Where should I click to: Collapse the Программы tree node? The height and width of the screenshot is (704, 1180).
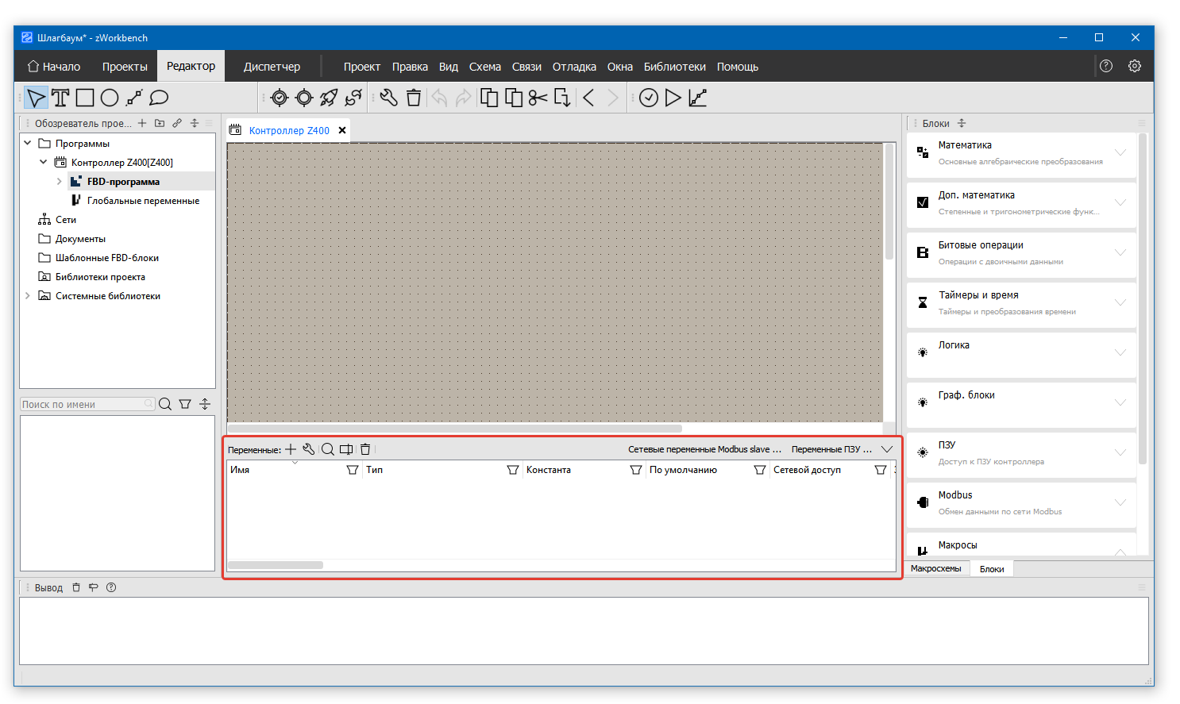pyautogui.click(x=28, y=144)
